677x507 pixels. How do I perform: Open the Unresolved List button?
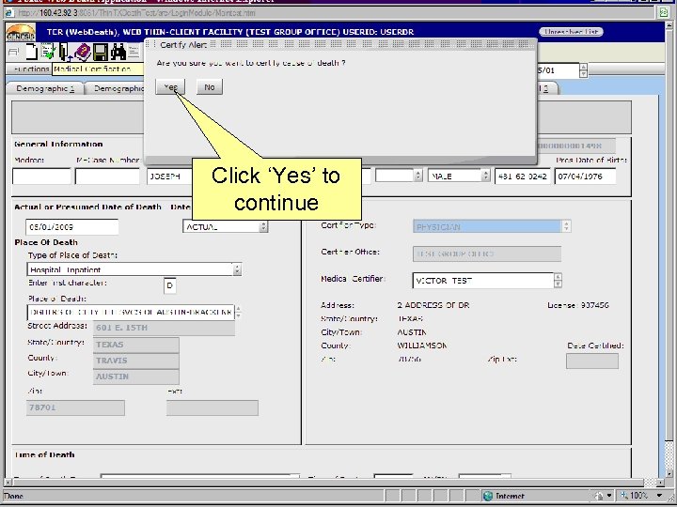click(x=571, y=32)
